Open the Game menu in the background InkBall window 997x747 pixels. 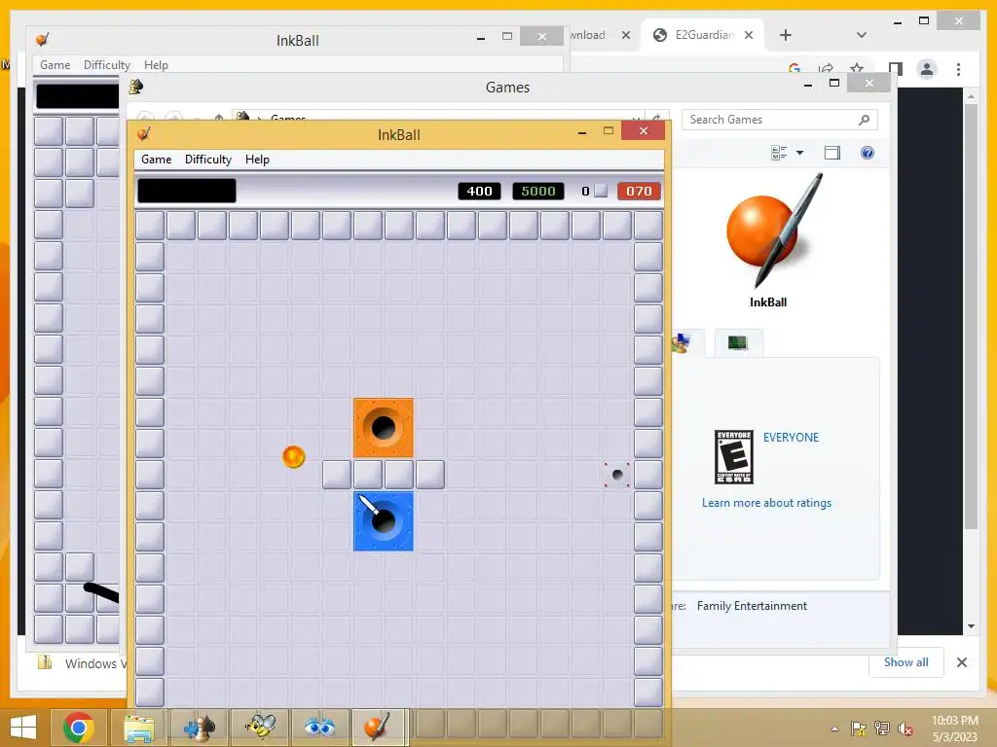point(55,65)
